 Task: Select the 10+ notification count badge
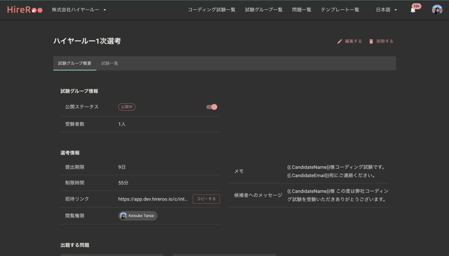click(416, 6)
